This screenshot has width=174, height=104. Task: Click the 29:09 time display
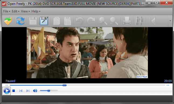(168, 81)
